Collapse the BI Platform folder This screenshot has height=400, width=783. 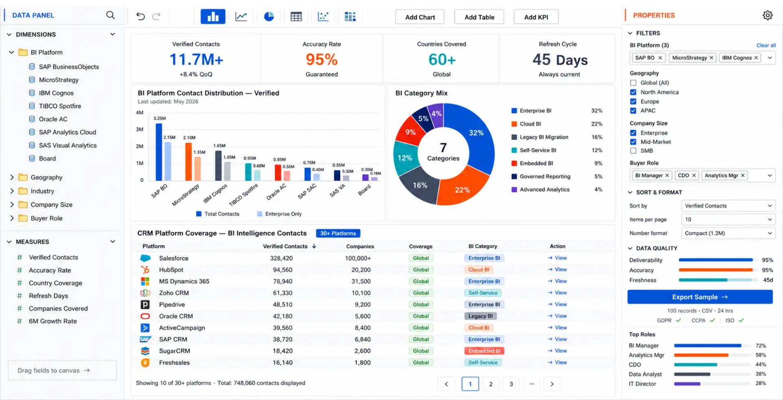click(11, 52)
